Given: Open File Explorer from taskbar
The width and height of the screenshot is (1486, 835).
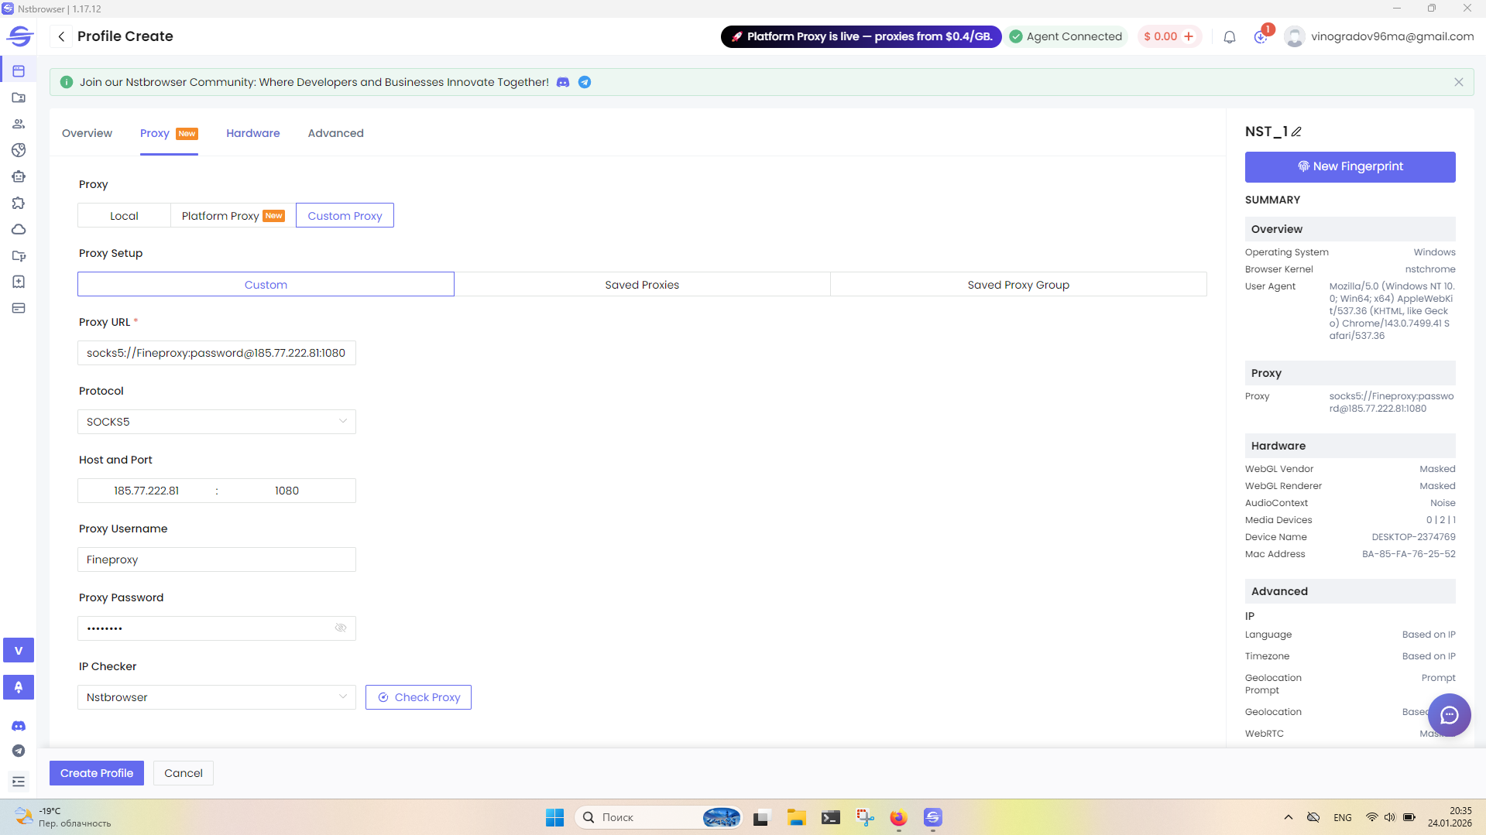Looking at the screenshot, I should (x=797, y=817).
